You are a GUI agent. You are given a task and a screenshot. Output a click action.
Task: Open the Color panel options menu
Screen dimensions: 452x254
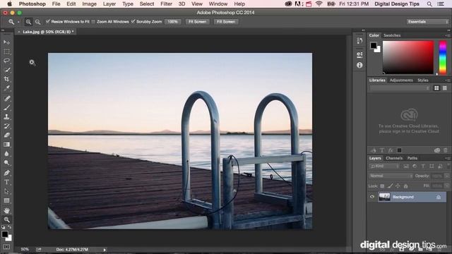tap(447, 35)
